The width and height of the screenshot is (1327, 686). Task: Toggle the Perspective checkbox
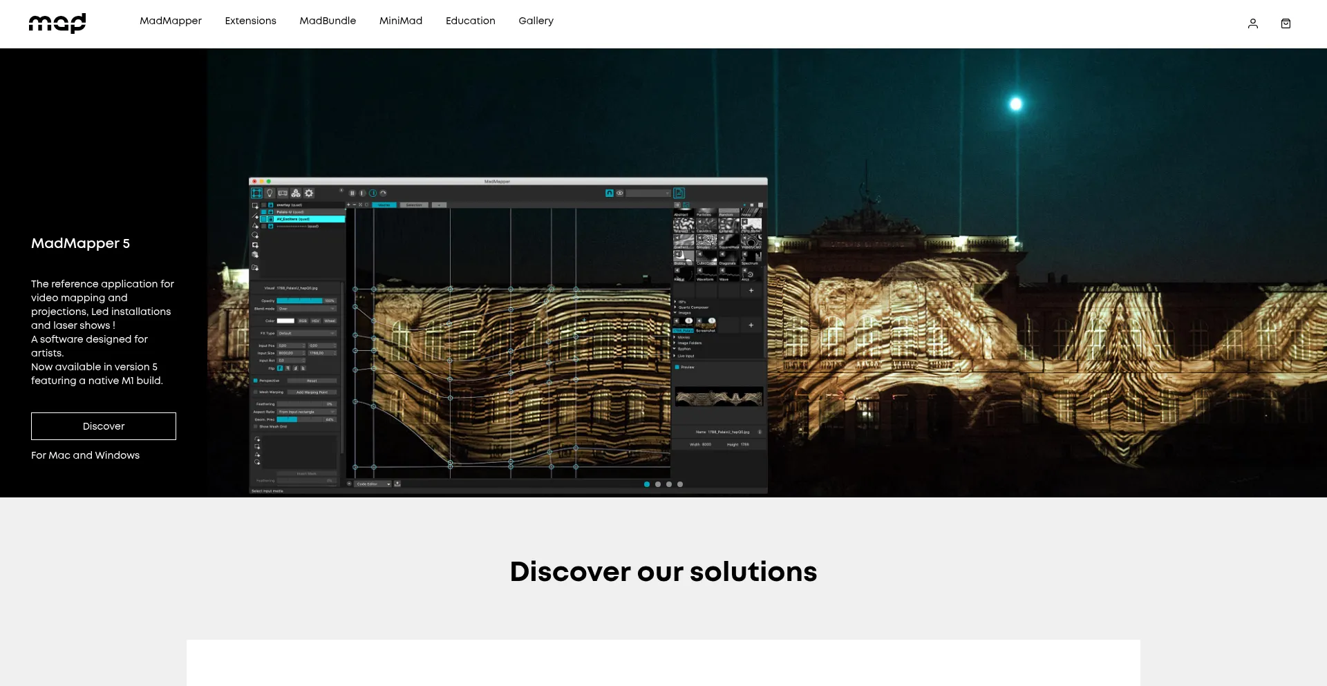tap(256, 381)
